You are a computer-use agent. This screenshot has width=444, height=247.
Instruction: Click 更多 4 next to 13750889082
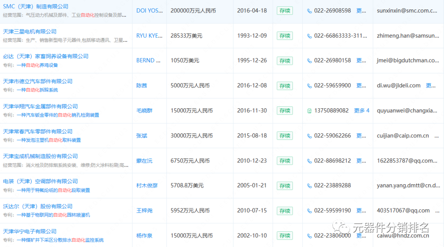[362, 110]
